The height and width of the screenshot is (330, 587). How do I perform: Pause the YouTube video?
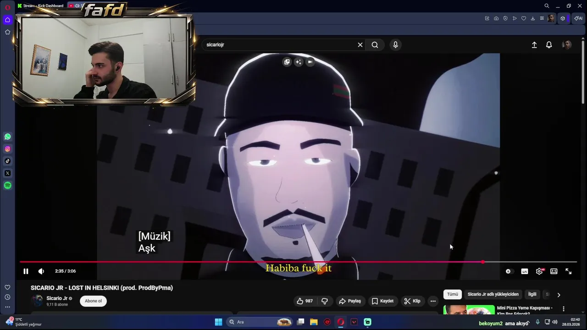26,271
